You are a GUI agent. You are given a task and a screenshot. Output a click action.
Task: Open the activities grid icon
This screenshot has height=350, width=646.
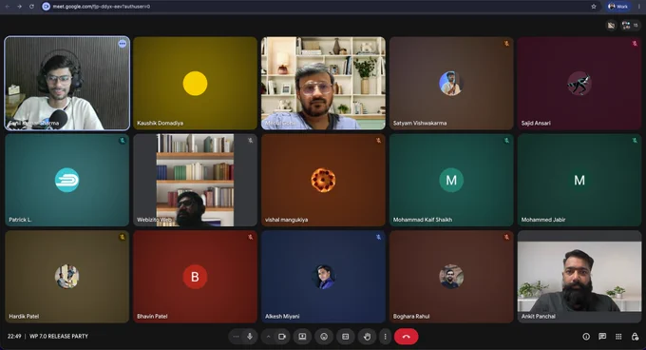(618, 337)
